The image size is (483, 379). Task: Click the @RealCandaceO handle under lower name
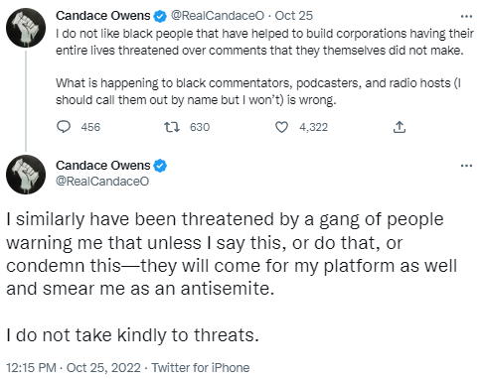102,182
